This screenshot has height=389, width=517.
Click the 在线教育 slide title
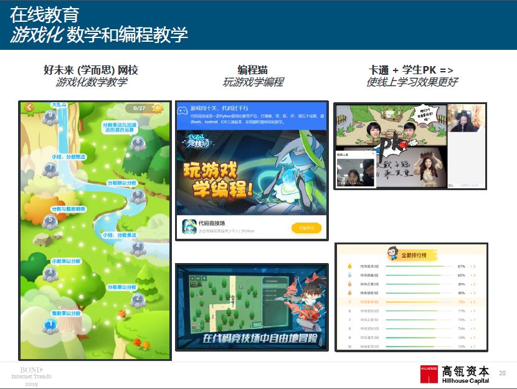(x=44, y=14)
